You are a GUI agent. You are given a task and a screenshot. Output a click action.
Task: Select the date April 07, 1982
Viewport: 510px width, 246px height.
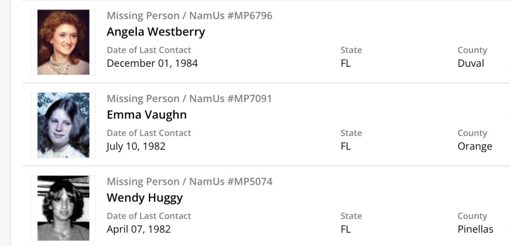138,229
